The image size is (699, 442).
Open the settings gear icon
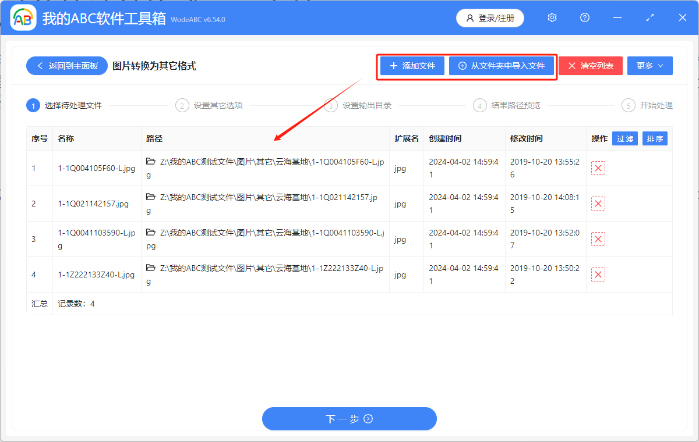click(x=552, y=17)
